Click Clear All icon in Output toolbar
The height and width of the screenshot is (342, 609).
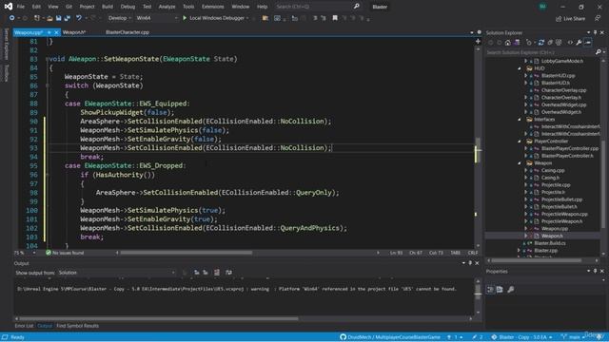pos(217,273)
